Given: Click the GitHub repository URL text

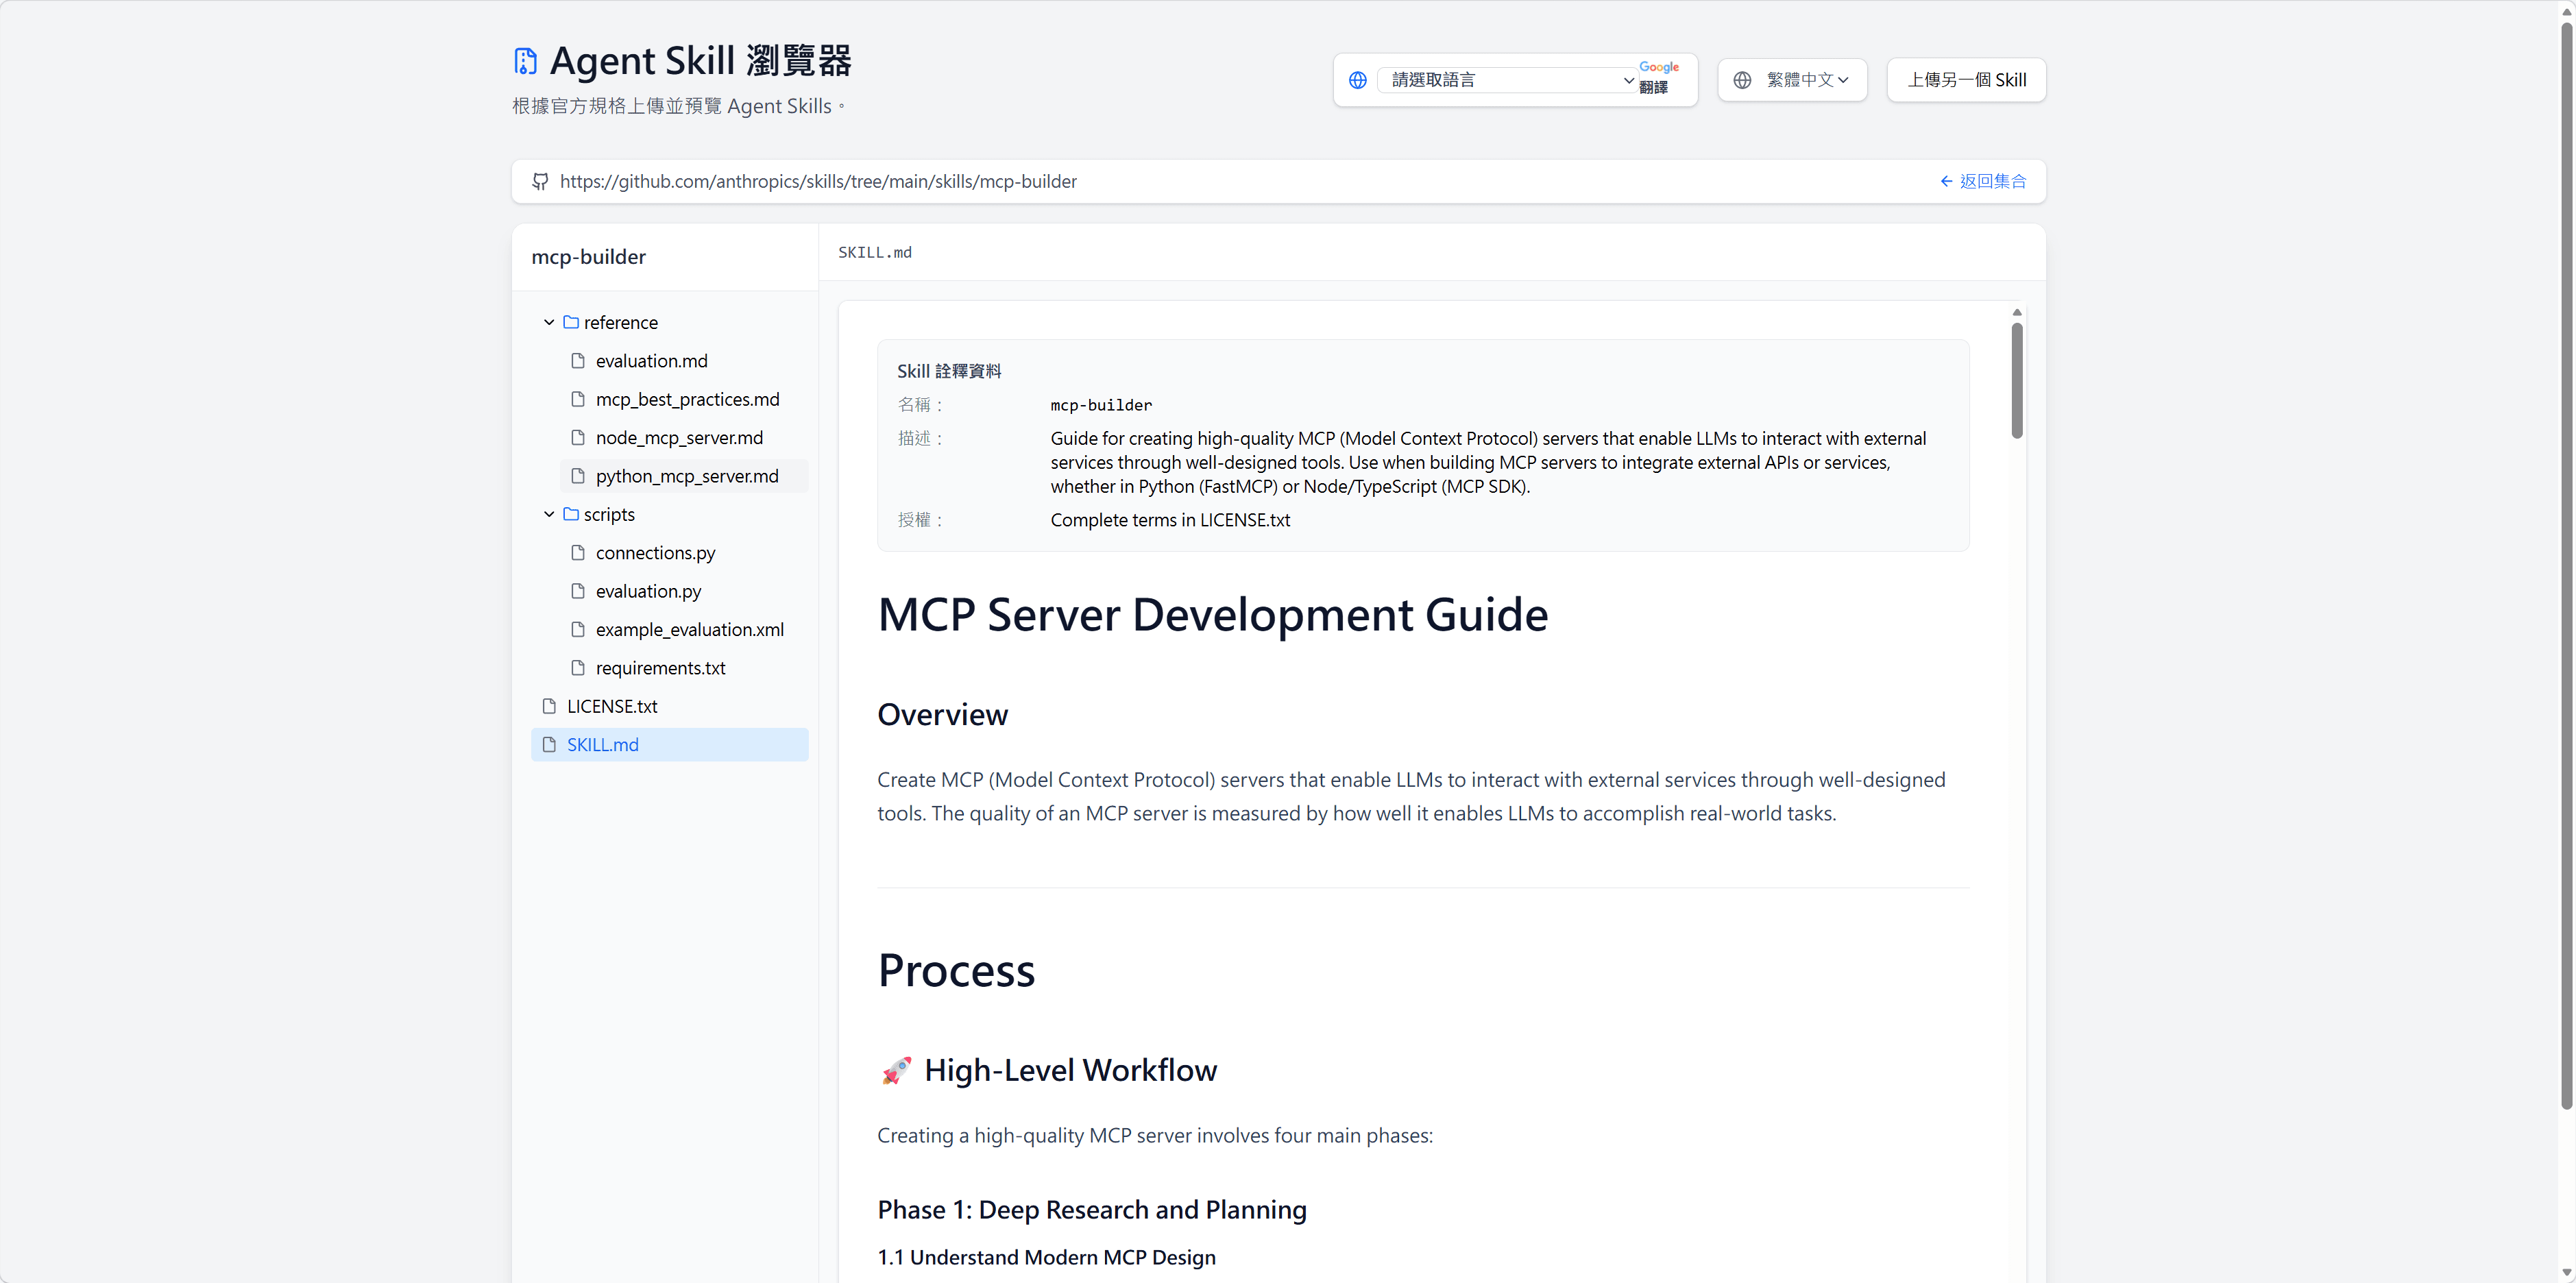Looking at the screenshot, I should 817,181.
